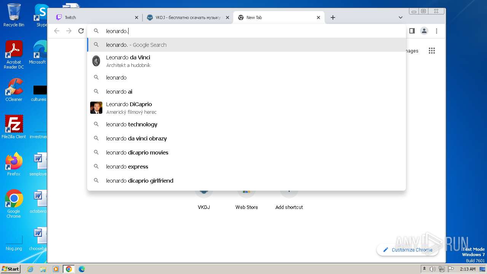
Task: Choose 'leonardo express' suggestion
Action: click(x=247, y=167)
